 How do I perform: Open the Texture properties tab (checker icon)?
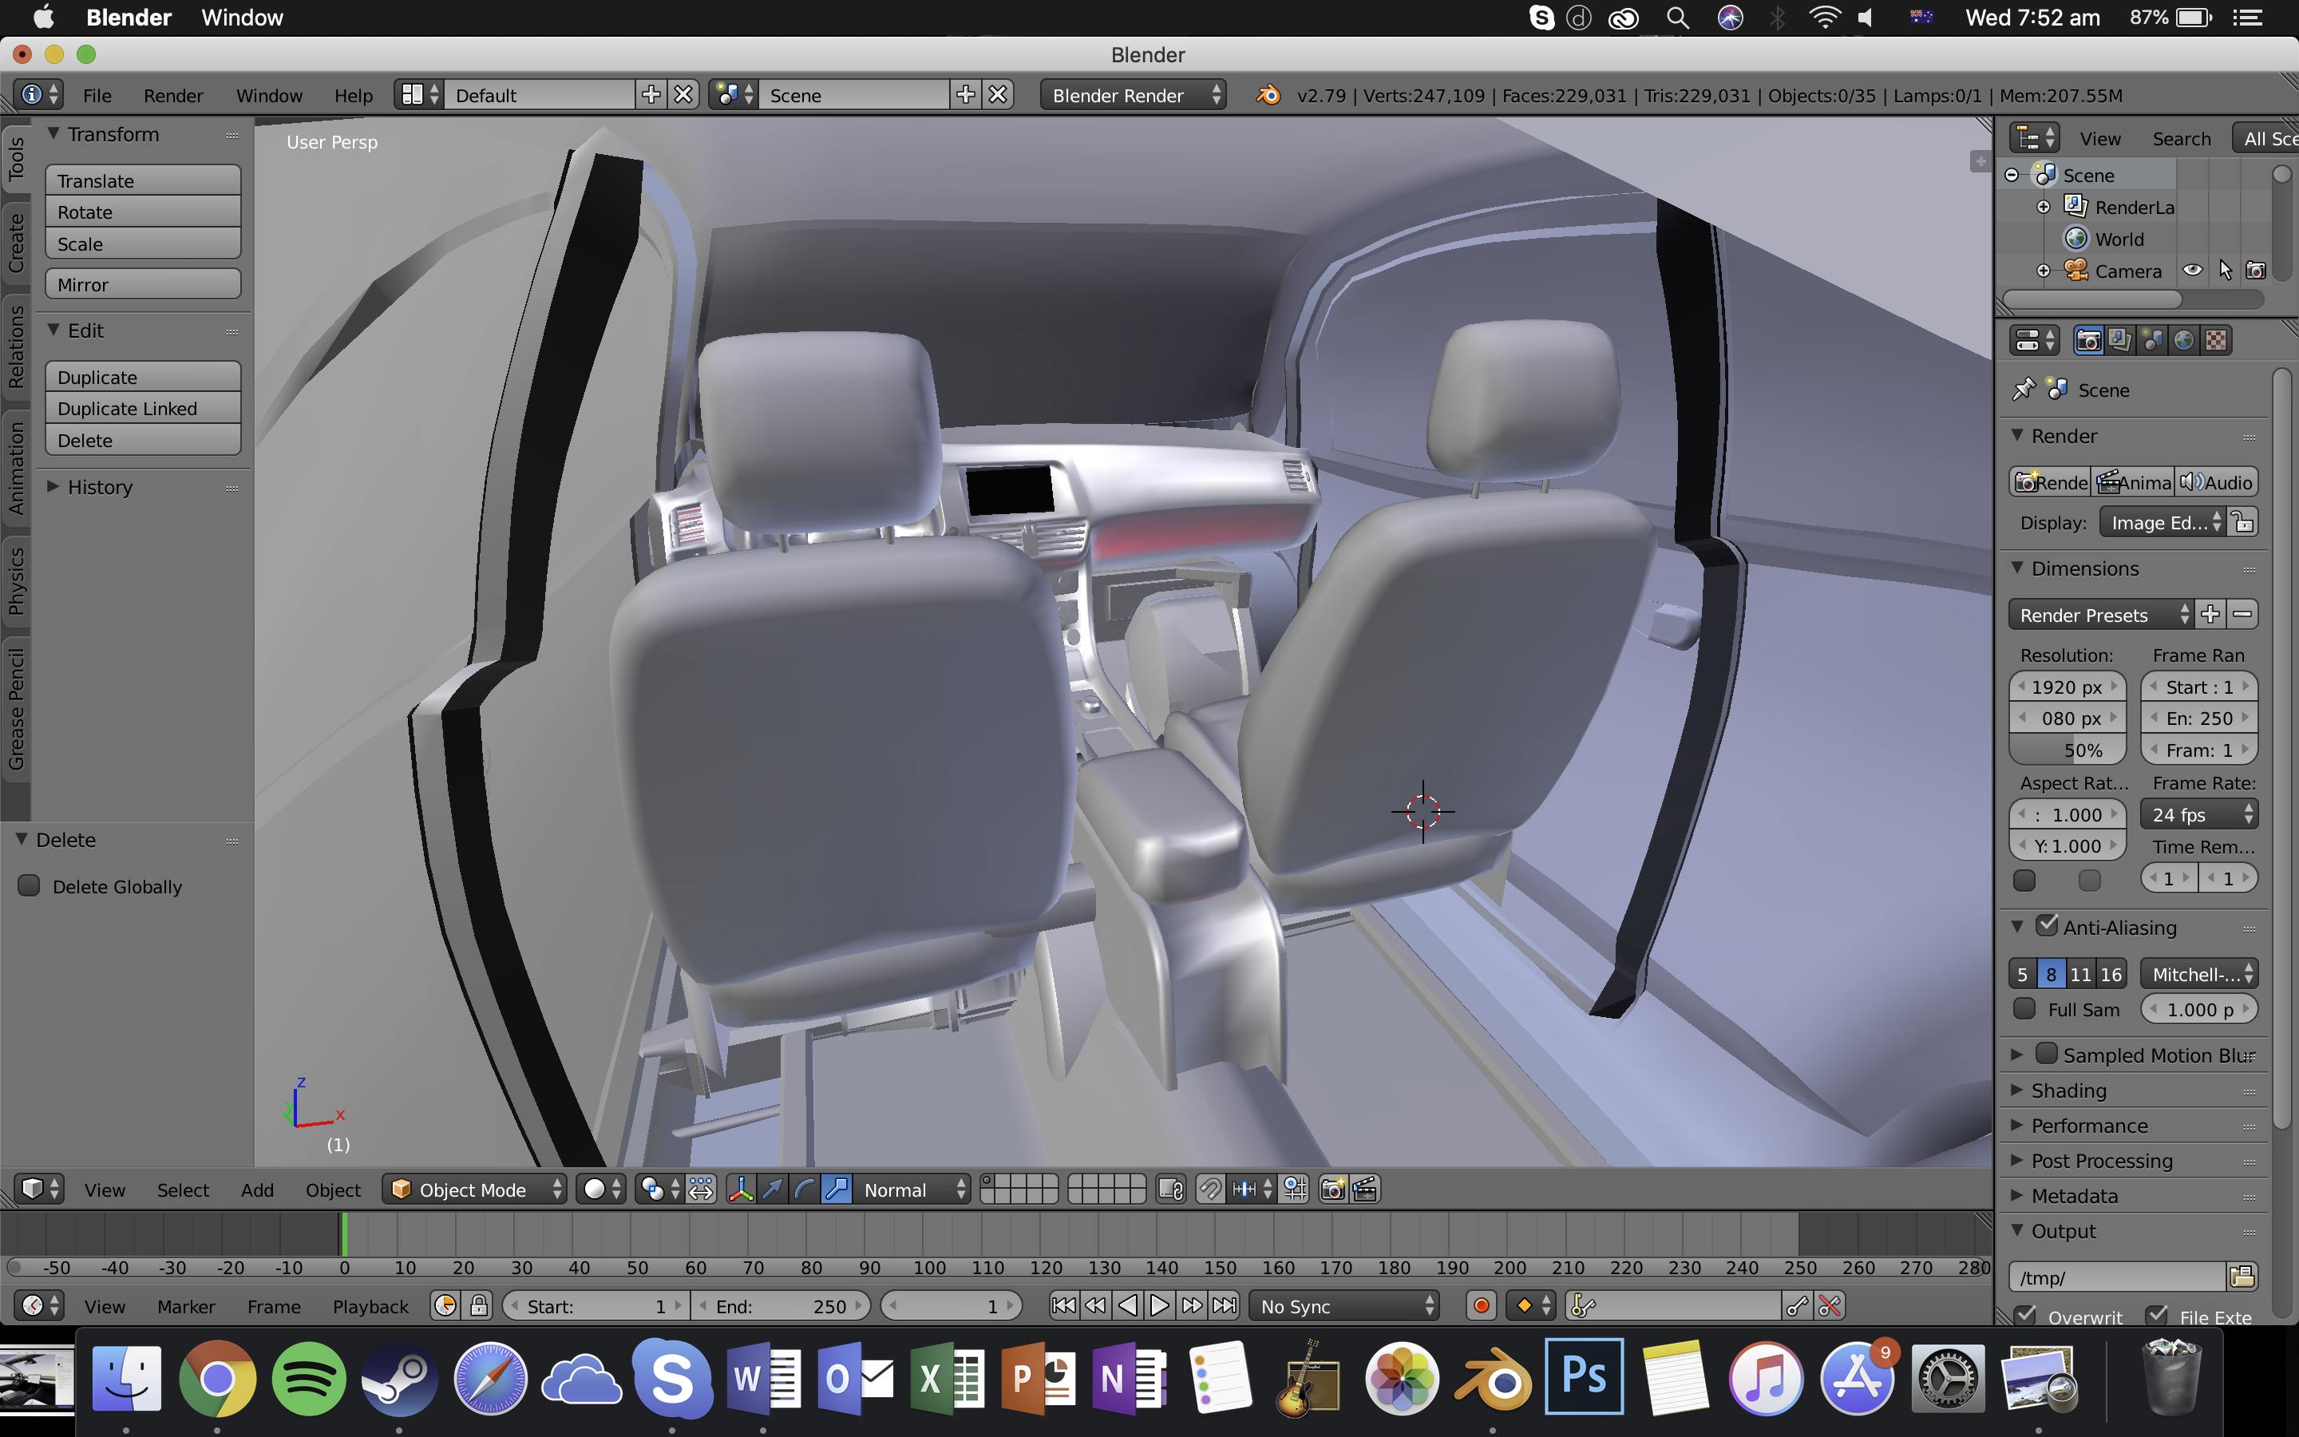click(x=2216, y=340)
